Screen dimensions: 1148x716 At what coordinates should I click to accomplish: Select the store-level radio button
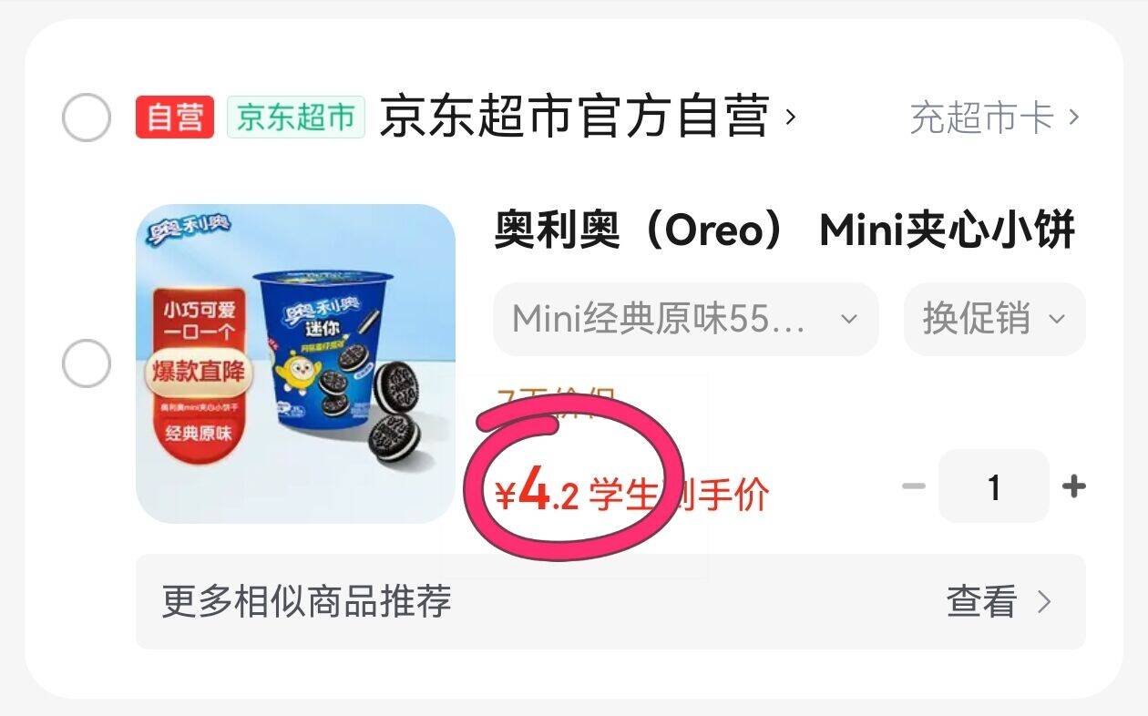pyautogui.click(x=87, y=118)
